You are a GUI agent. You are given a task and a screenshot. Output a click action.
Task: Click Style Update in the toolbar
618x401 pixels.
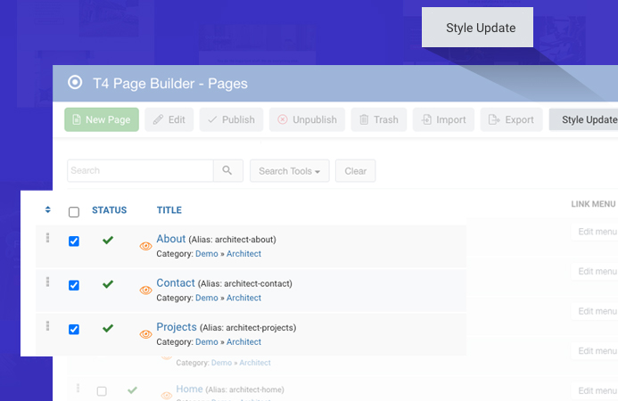584,119
